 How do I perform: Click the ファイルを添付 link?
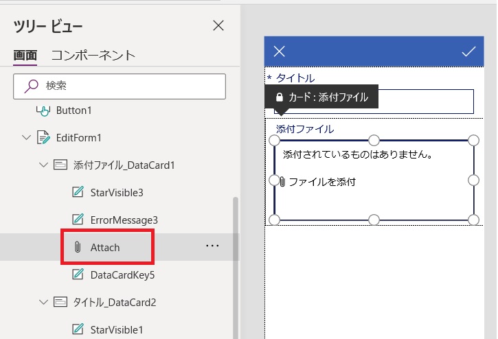322,182
